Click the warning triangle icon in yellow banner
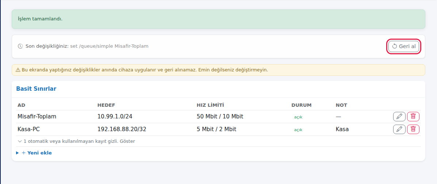The width and height of the screenshot is (437, 184). 18,70
